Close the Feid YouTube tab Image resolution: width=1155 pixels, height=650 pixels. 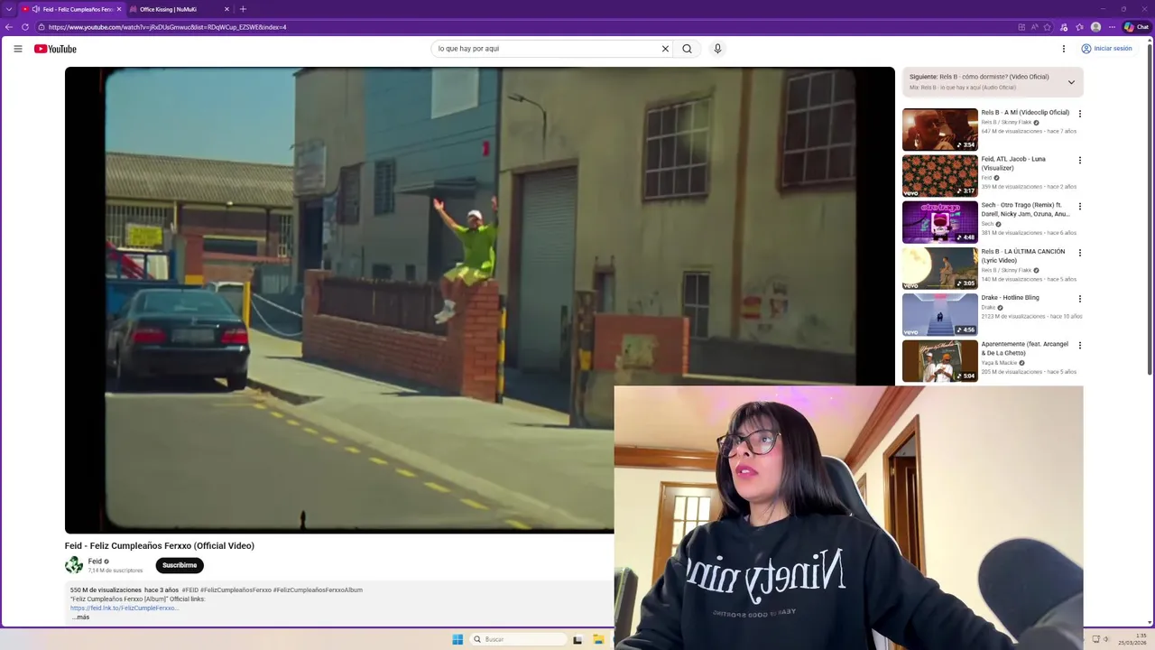[118, 9]
